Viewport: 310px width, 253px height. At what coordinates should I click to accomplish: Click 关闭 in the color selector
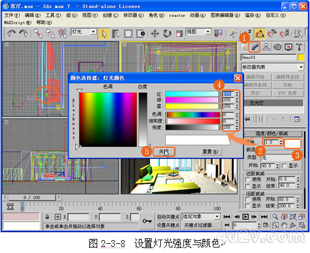(164, 152)
